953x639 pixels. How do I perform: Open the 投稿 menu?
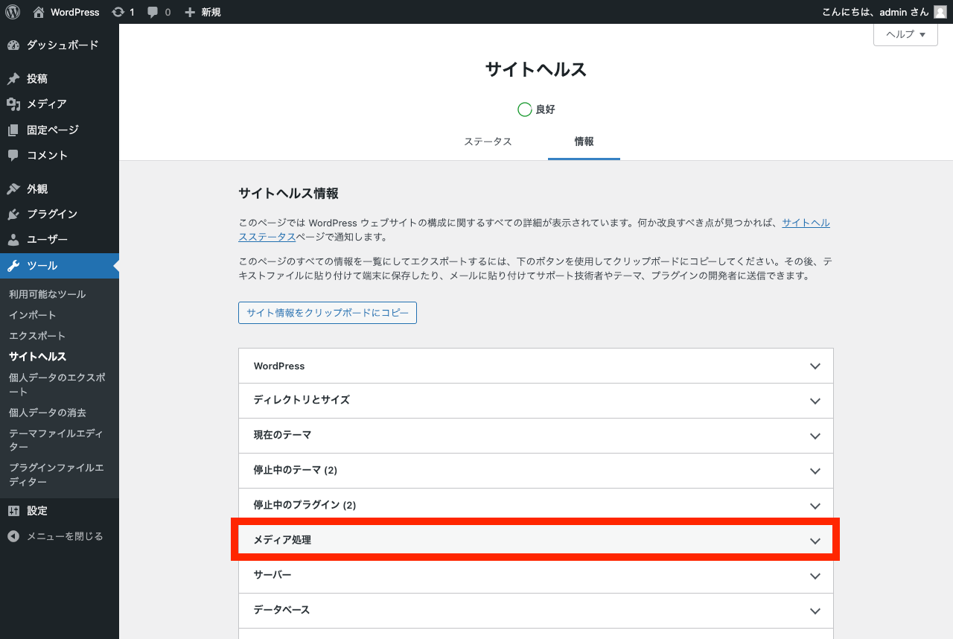pyautogui.click(x=60, y=79)
